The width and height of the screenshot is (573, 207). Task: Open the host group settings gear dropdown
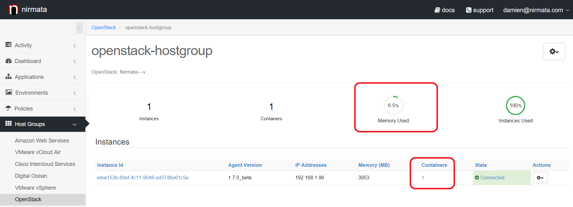coord(554,52)
